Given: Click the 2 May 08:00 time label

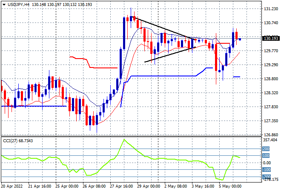Looking at the screenshot, I should [x=175, y=186].
